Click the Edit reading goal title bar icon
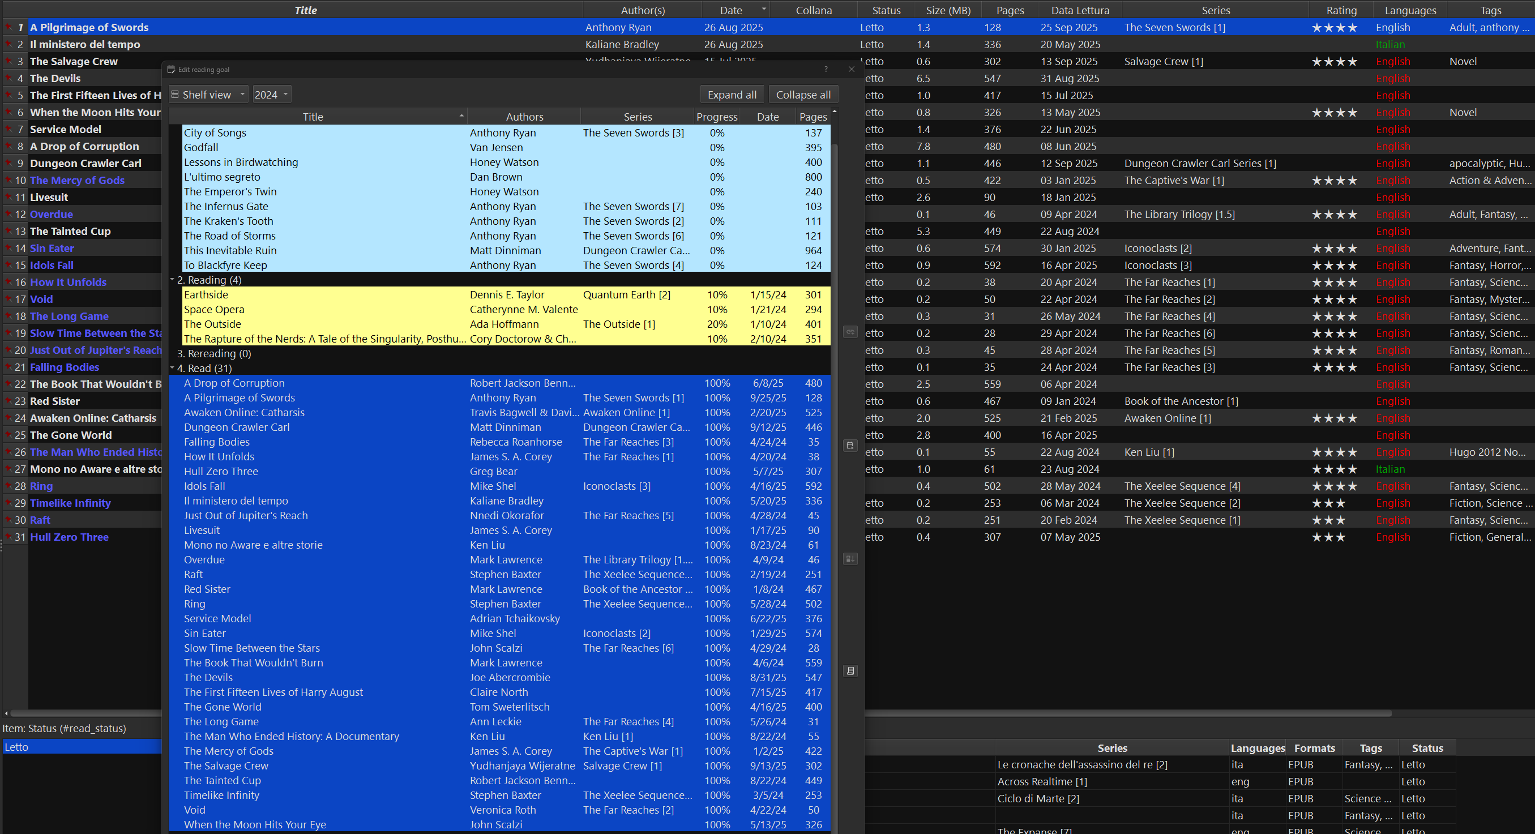This screenshot has width=1535, height=834. point(171,69)
